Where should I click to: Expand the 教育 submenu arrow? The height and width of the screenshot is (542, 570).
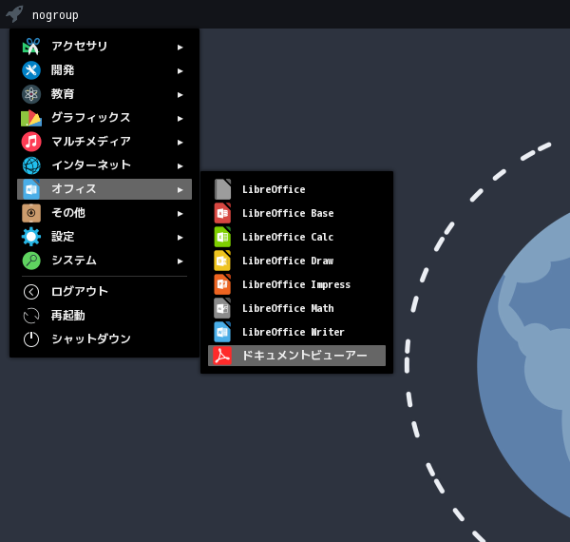point(180,95)
